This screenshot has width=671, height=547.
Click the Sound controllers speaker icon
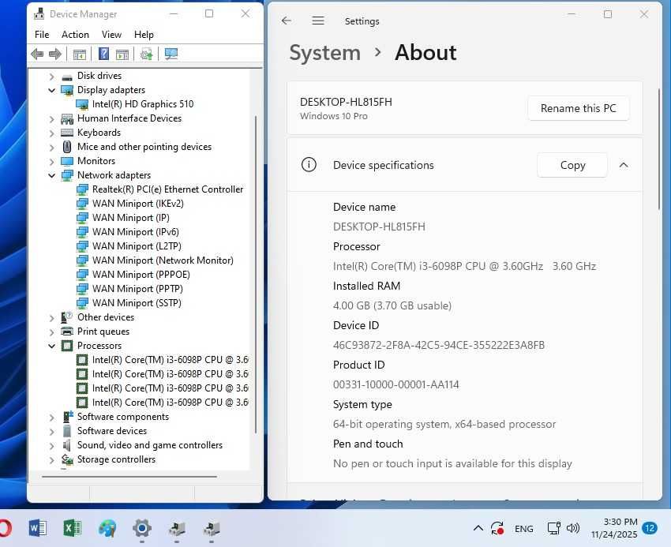[x=67, y=445]
